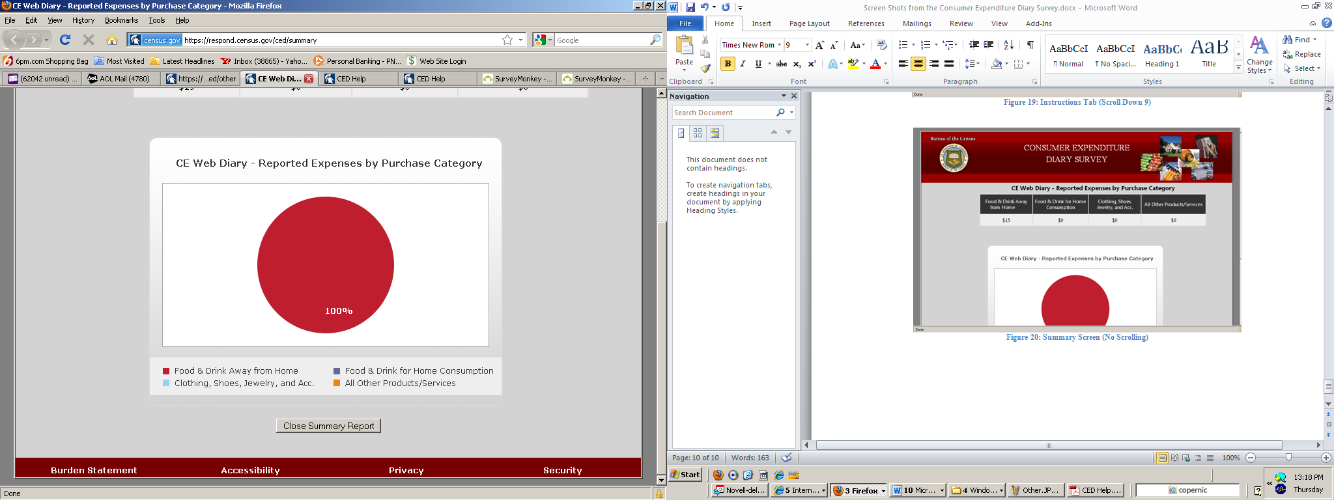Apply strikethrough formatting in Word

pyautogui.click(x=781, y=64)
